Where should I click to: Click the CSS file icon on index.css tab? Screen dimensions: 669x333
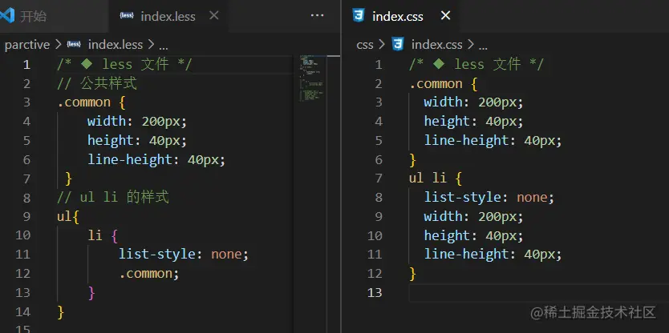click(359, 16)
